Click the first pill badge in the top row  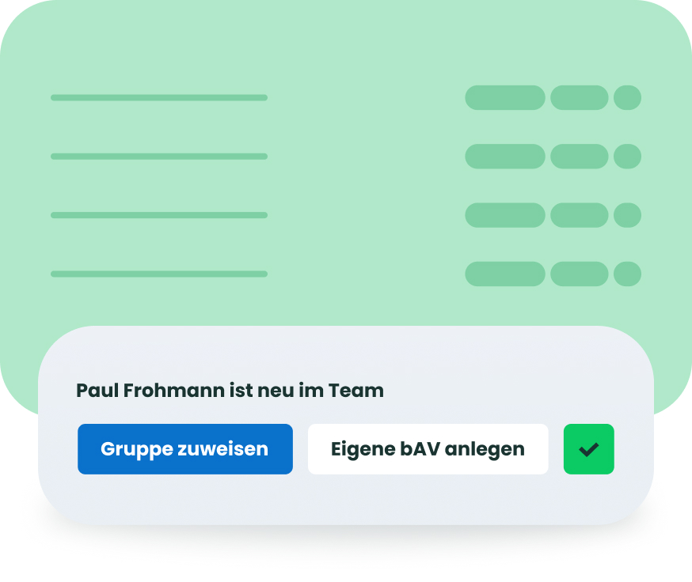[x=504, y=97]
